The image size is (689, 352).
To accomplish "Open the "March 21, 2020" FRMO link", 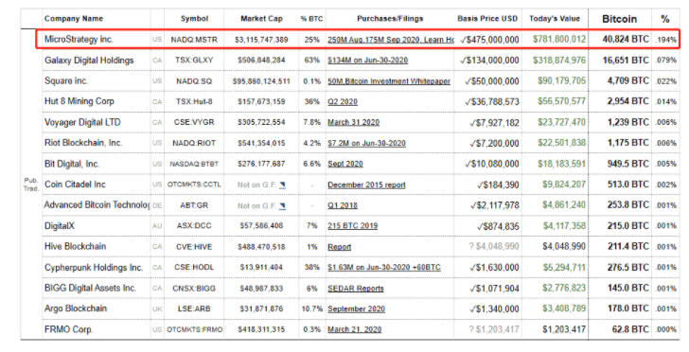I will 354,329.
